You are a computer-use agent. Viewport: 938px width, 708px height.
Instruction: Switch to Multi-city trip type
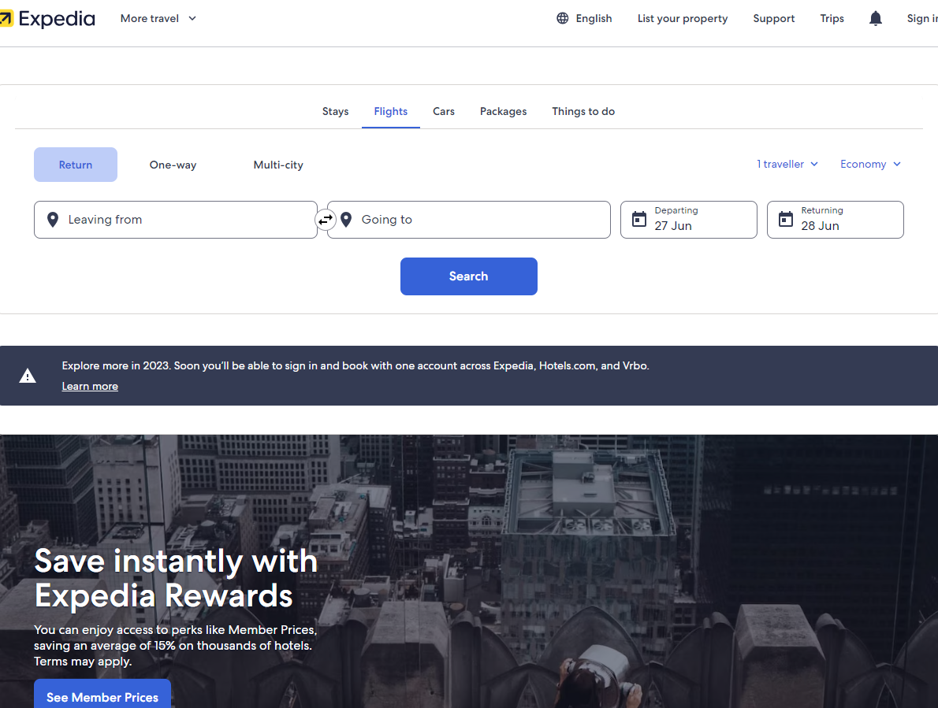click(x=278, y=165)
